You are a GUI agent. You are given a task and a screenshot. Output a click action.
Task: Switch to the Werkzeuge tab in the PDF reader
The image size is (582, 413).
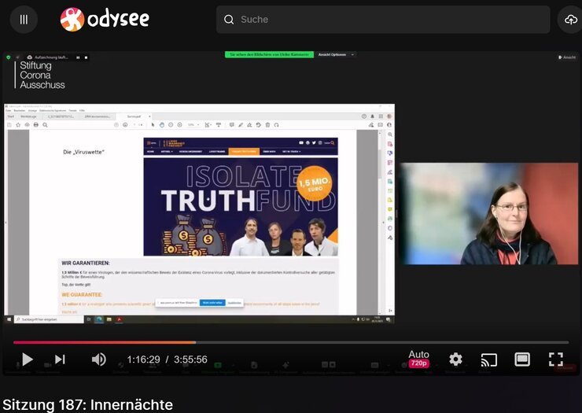[x=28, y=116]
